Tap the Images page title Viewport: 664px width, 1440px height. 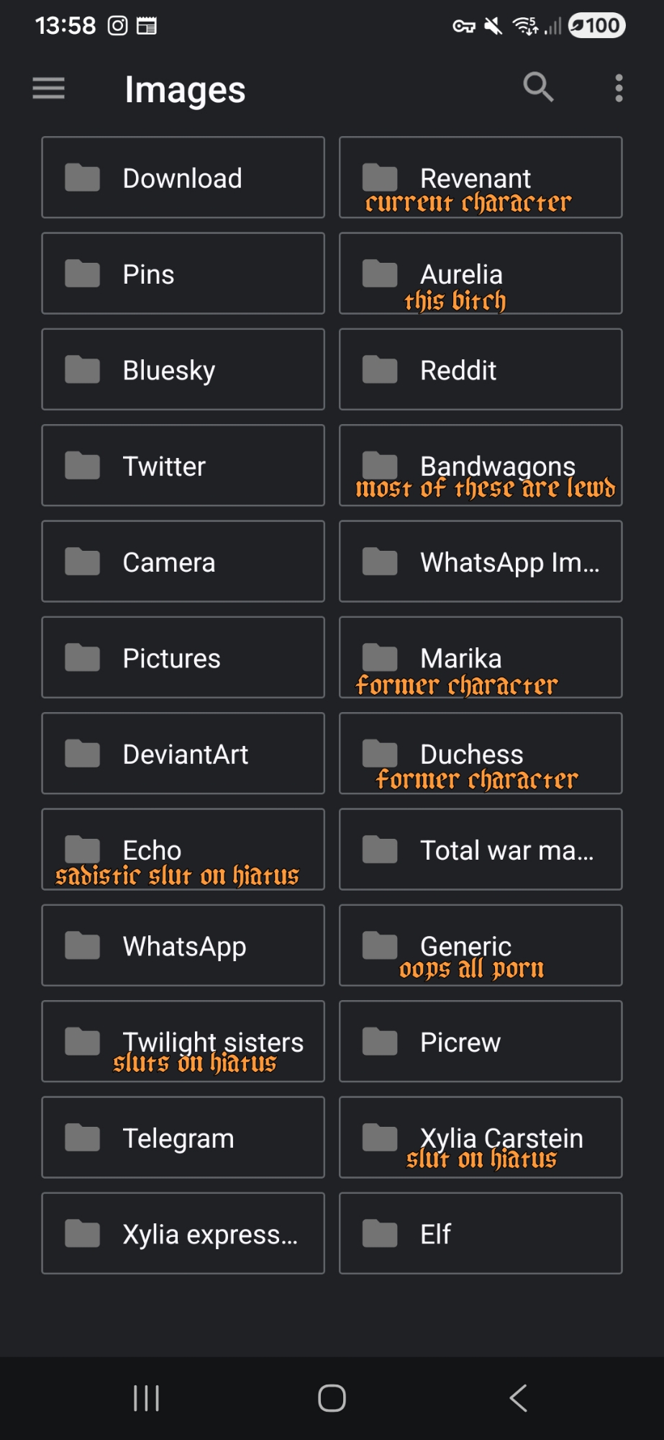pos(186,90)
